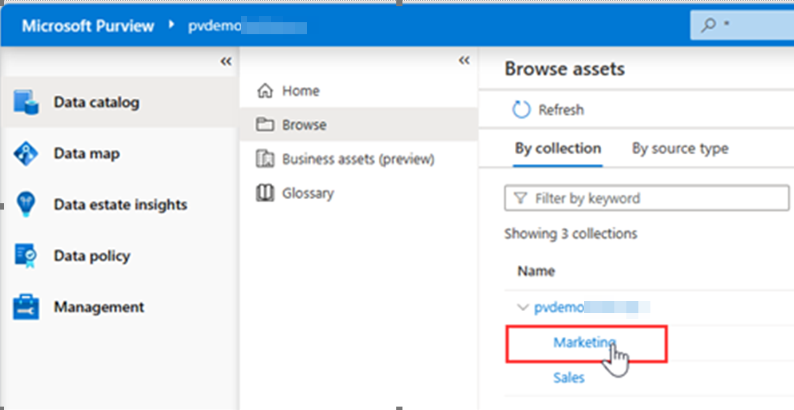Collapse the Data catalog submenu pane
794x410 pixels.
point(464,61)
